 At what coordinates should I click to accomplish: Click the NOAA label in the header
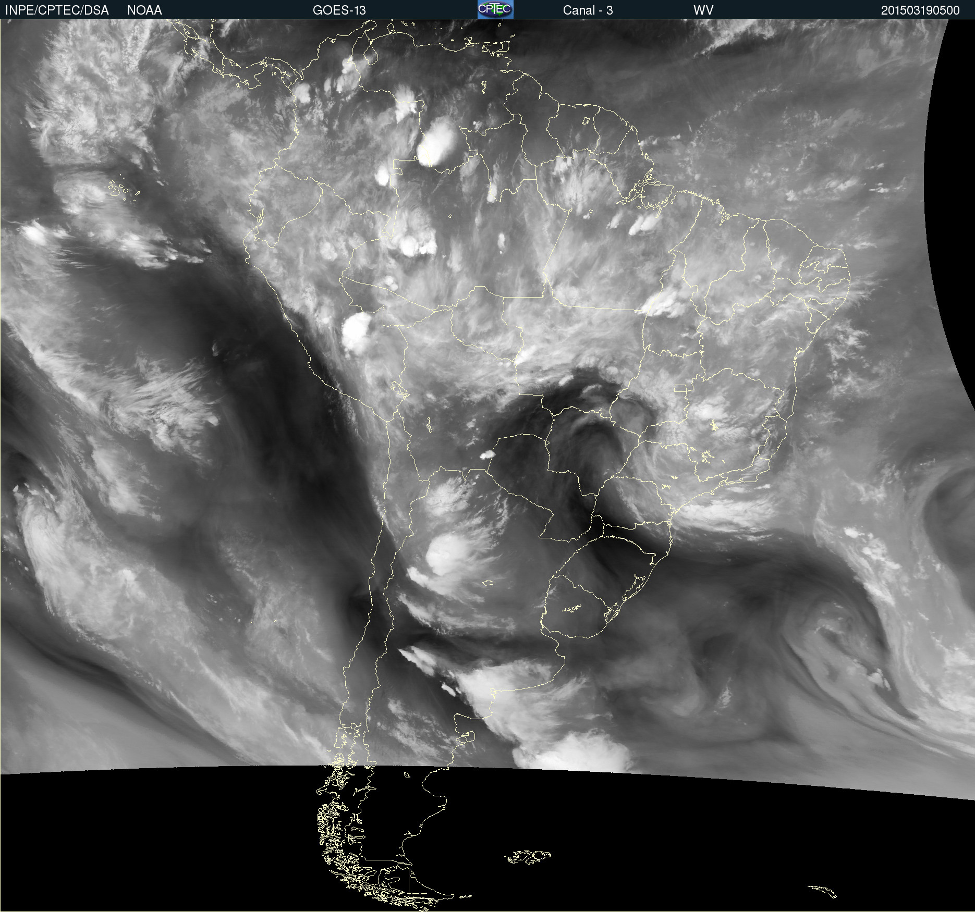(144, 10)
